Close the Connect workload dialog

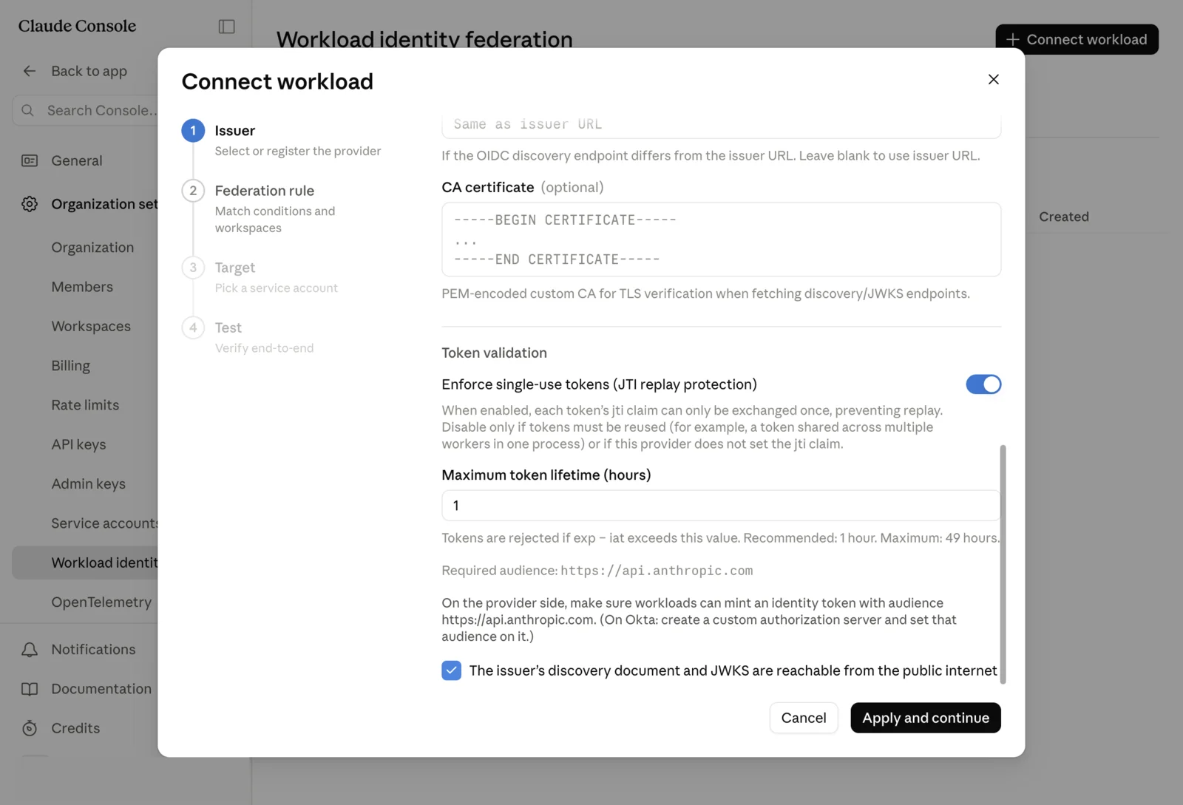993,79
